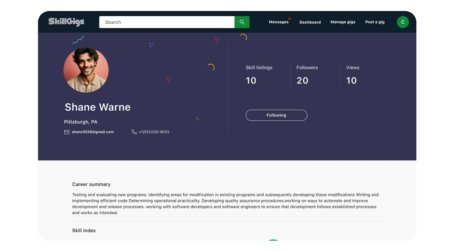Open the Skill listings stat
This screenshot has width=454, height=251.
coord(259,75)
